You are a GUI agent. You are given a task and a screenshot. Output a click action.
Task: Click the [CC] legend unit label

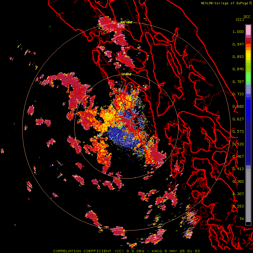240,19
